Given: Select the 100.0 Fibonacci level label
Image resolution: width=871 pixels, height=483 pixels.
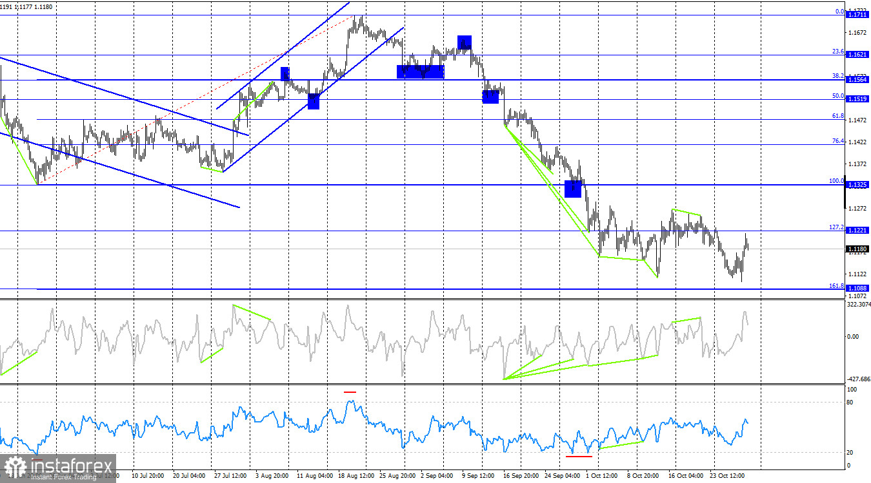Looking at the screenshot, I should pos(837,181).
